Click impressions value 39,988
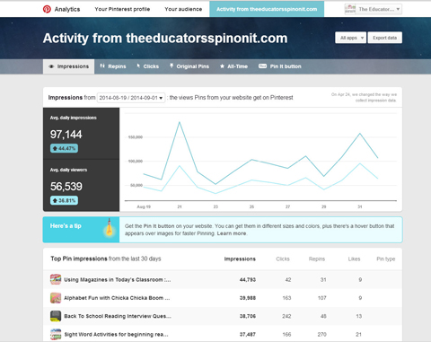 pos(248,298)
